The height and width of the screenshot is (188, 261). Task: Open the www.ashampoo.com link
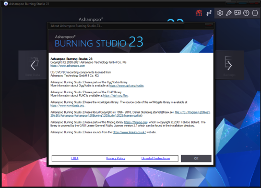68,66
